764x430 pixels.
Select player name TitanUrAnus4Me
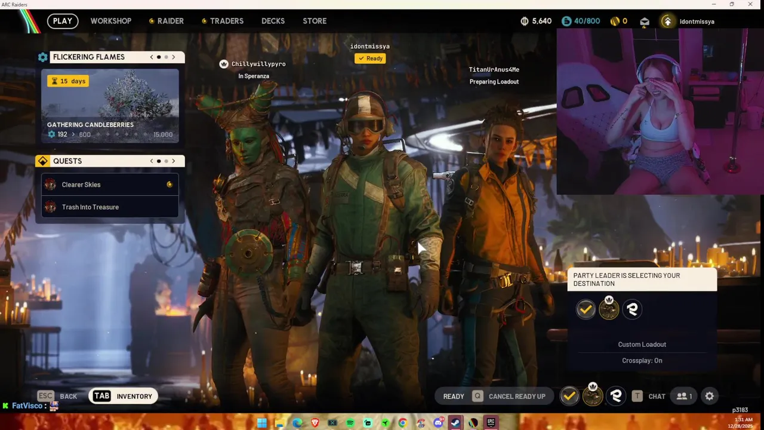coord(494,70)
